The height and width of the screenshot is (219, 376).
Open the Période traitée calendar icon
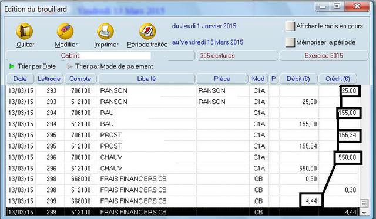click(x=147, y=31)
